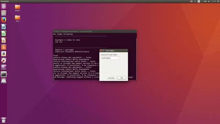Click the screen recording indicator in top panel

click(x=191, y=1)
